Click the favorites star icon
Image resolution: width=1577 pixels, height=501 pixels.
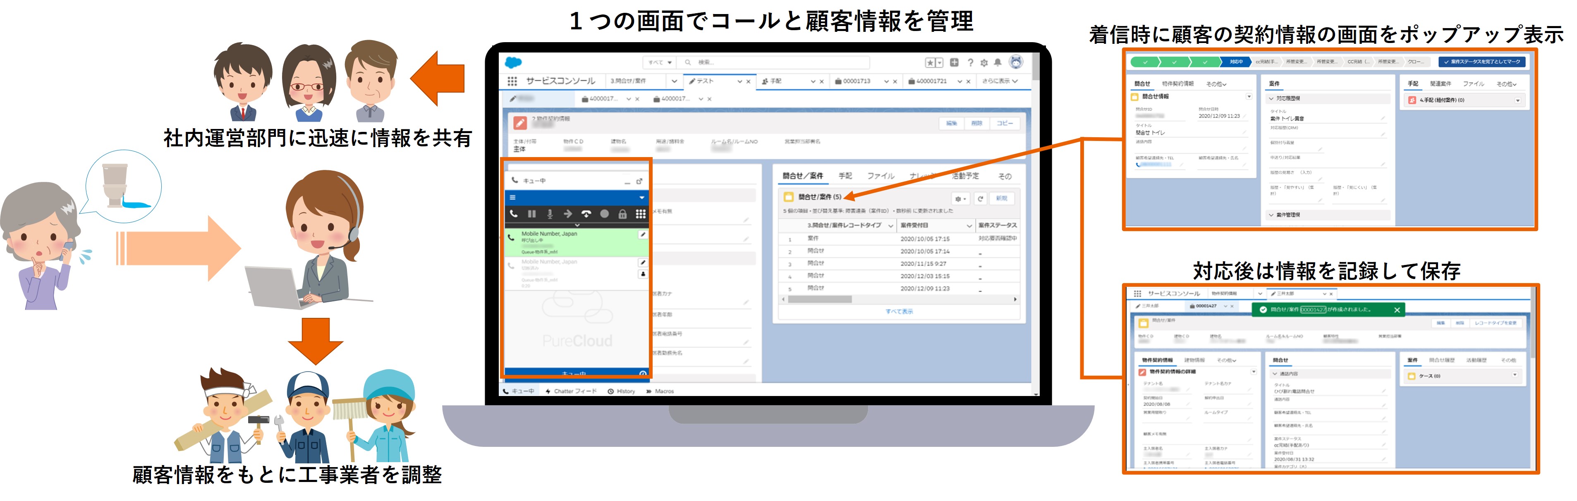coord(930,62)
